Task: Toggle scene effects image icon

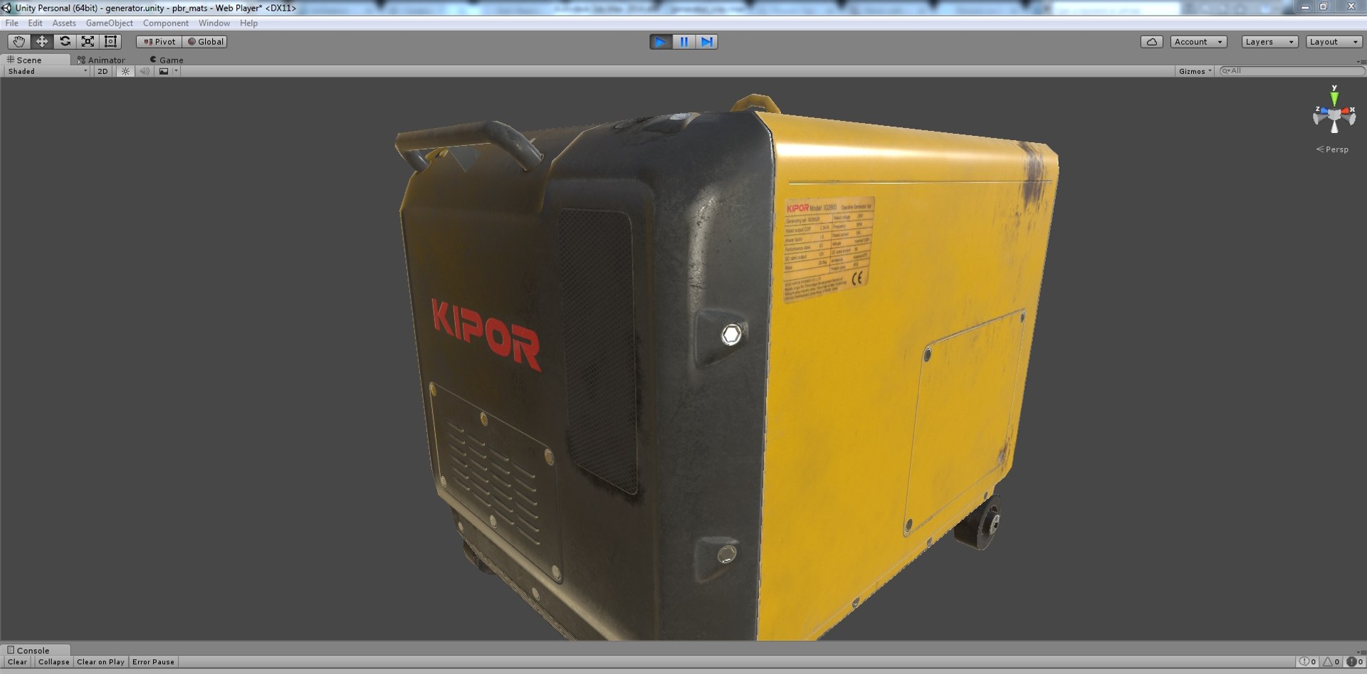Action: (164, 71)
